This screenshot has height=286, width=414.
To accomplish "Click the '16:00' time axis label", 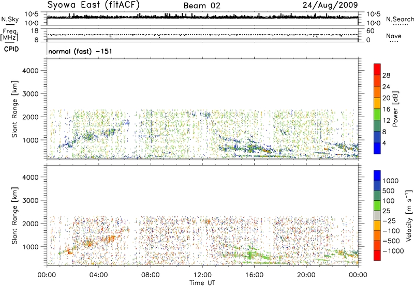I will [254, 275].
